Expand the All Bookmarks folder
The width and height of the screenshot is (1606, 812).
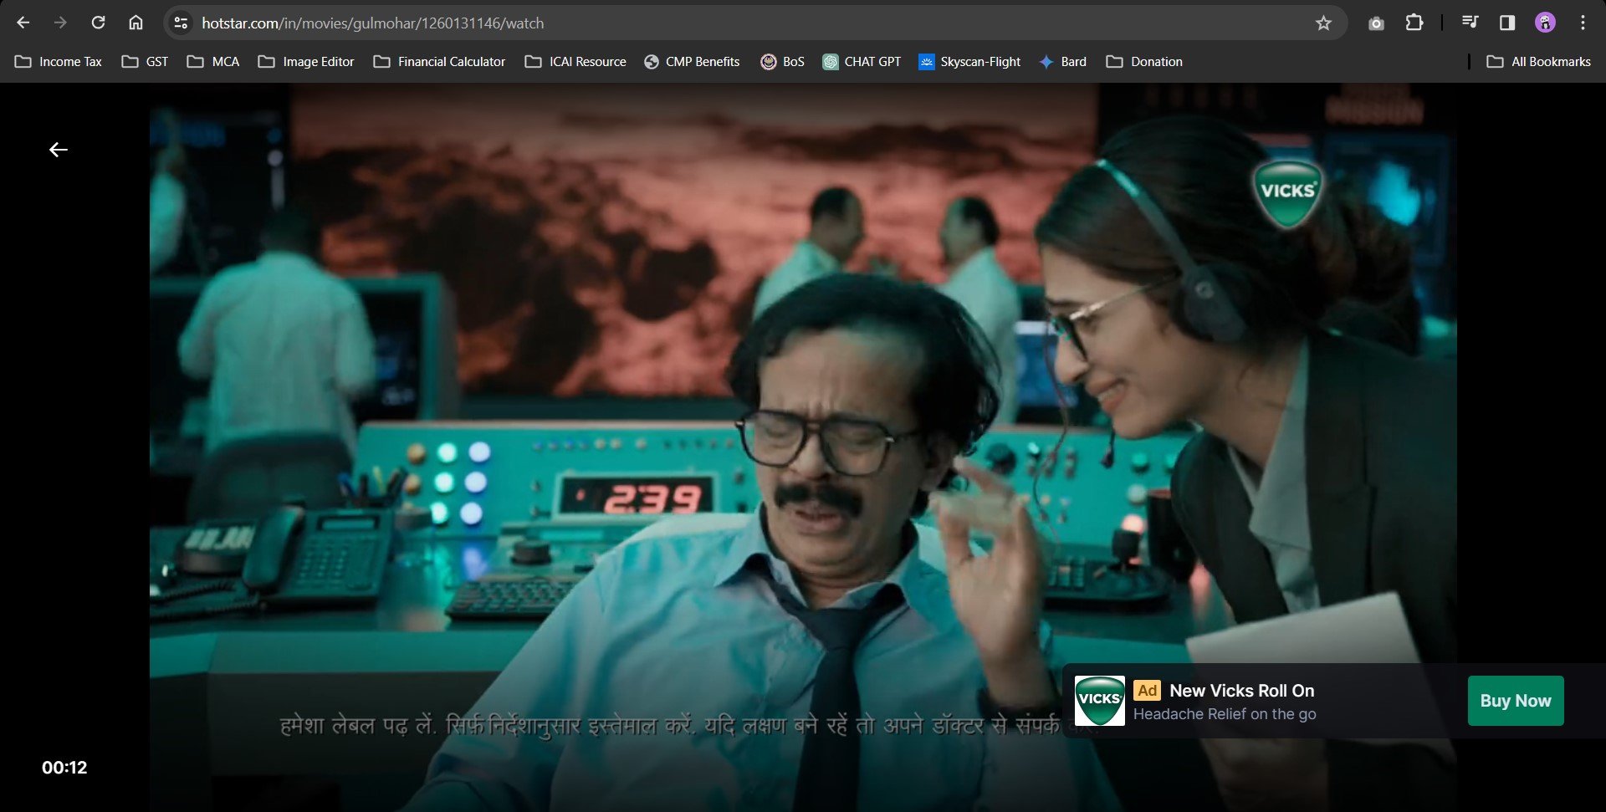[1538, 62]
